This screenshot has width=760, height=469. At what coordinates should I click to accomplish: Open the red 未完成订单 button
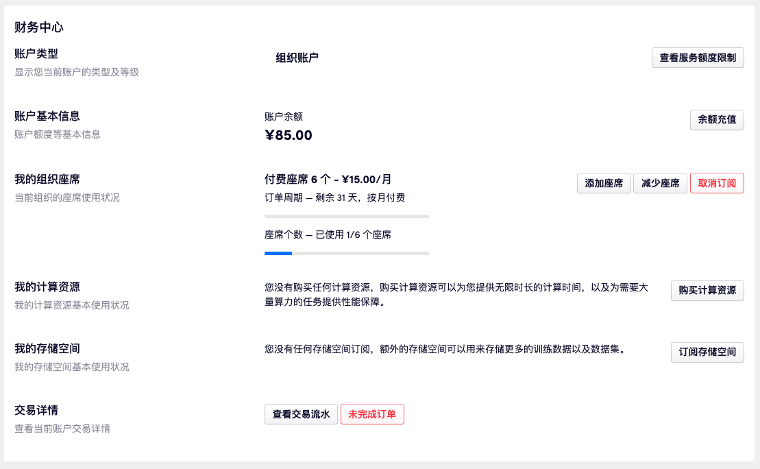coord(372,414)
